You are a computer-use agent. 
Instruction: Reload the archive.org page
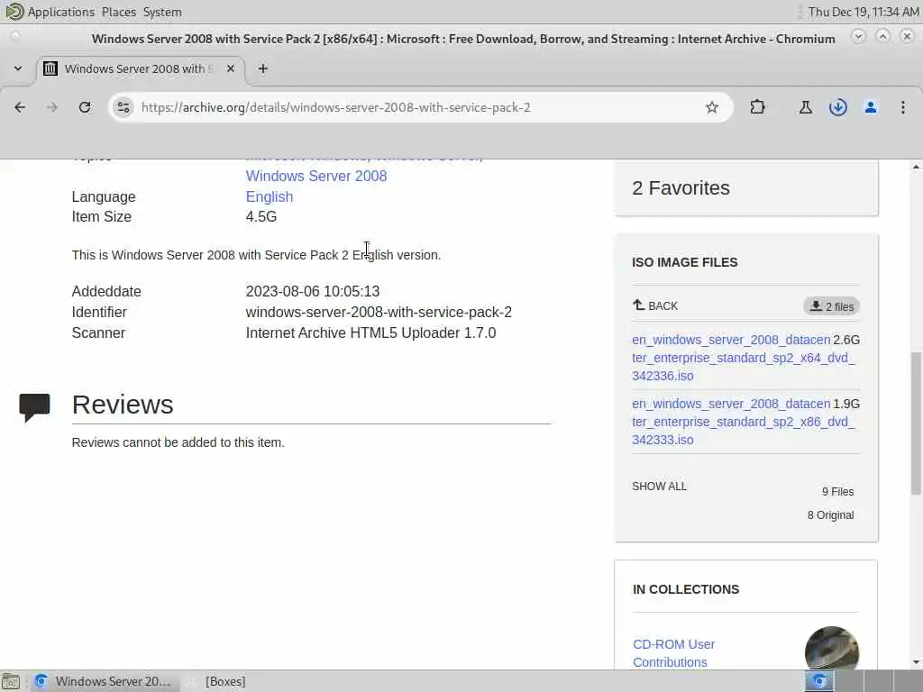(x=85, y=107)
